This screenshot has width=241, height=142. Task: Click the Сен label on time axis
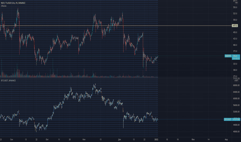12,139
